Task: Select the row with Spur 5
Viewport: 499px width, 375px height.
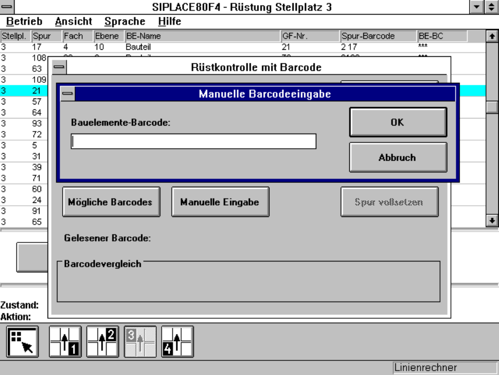Action: click(24, 145)
